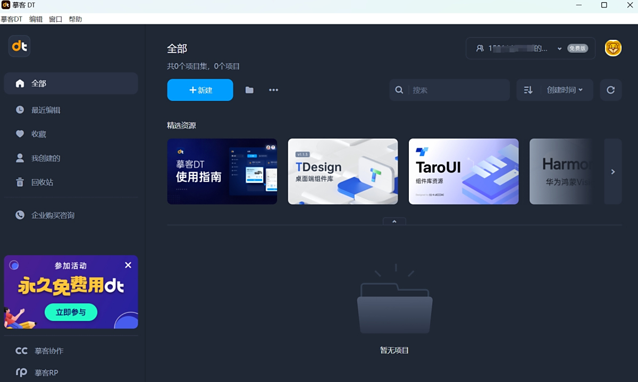Click the 立即参与 button
Image resolution: width=638 pixels, height=382 pixels.
(x=71, y=312)
